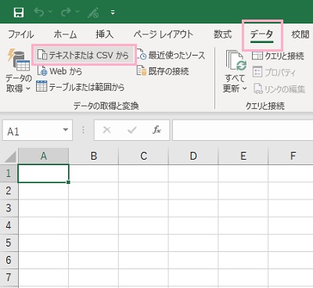
Task: Select column B header
Action: point(94,157)
